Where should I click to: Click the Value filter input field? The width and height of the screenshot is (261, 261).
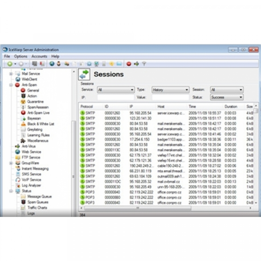[x=171, y=97]
